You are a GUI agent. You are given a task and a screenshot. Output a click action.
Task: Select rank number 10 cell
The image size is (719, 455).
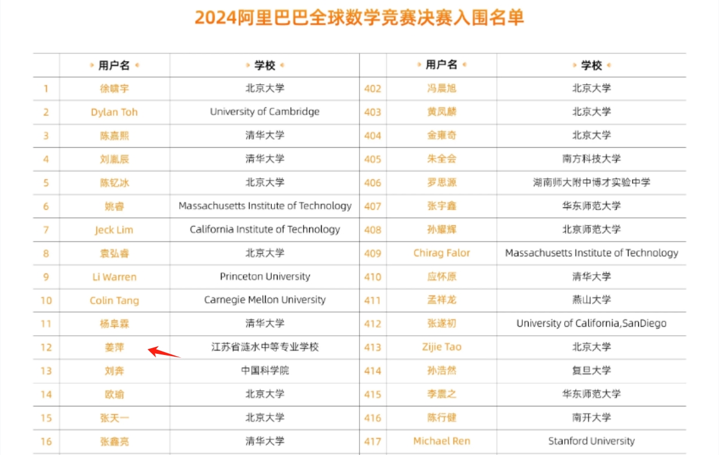pos(46,301)
